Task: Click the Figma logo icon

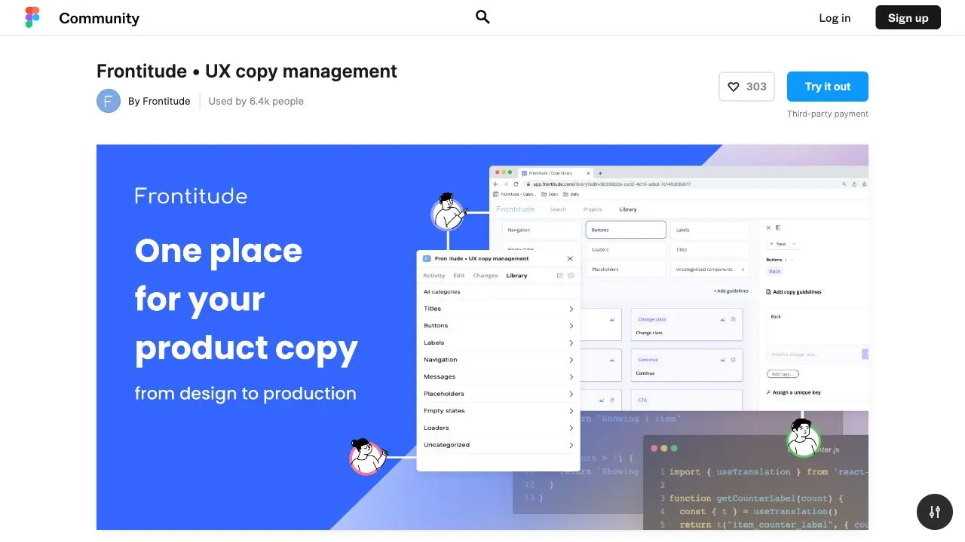Action: click(x=32, y=17)
